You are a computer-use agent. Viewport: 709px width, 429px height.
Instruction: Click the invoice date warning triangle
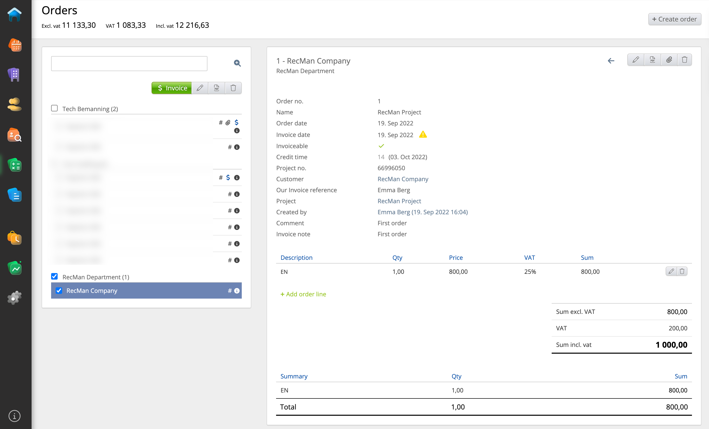pos(423,135)
